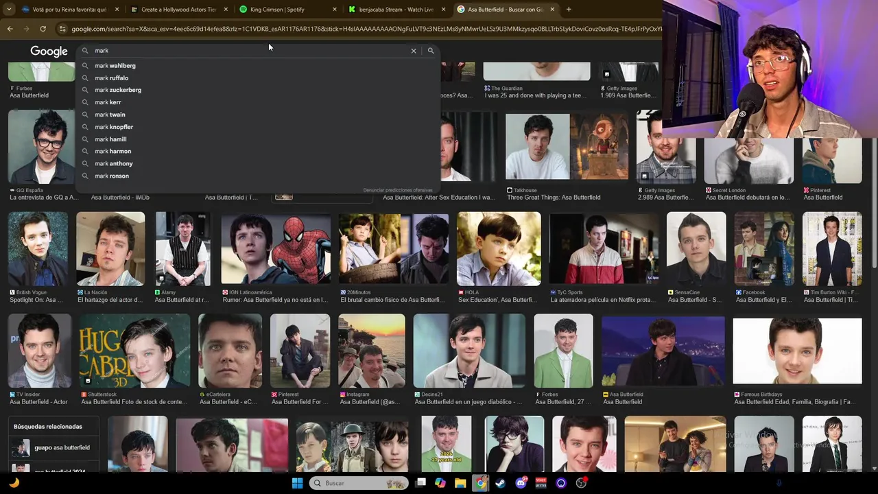Open the Hugo Cabret 3D Shutterstock image

coord(134,351)
